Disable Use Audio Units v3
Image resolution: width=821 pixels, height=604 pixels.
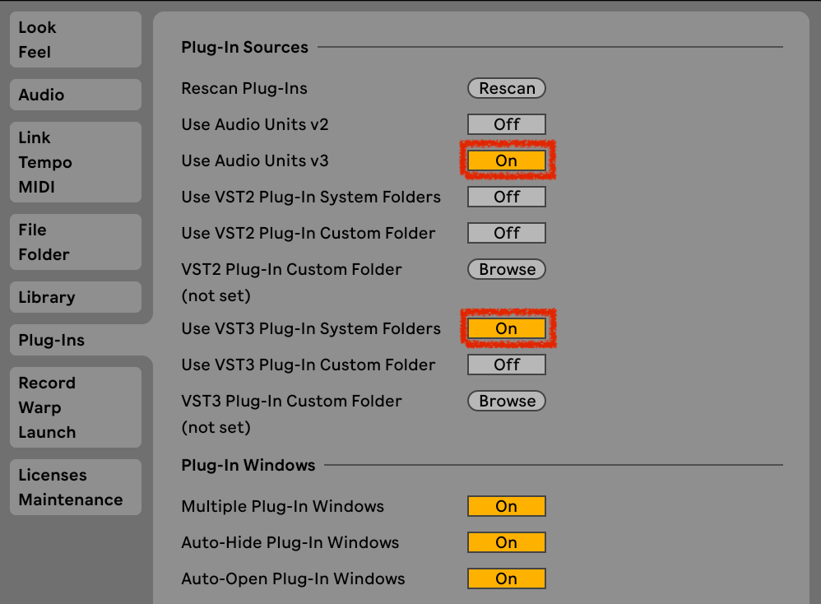pyautogui.click(x=507, y=160)
